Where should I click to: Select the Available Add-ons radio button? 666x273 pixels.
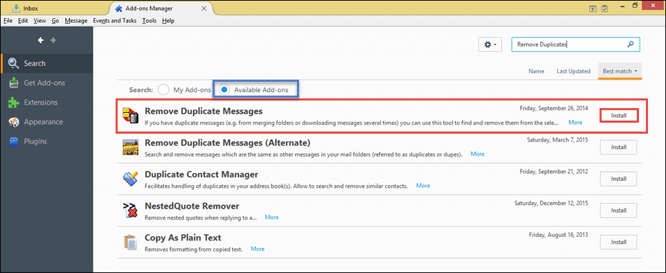[x=224, y=90]
